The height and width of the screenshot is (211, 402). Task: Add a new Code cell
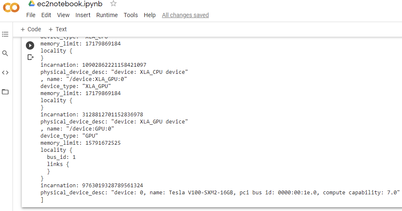31,29
